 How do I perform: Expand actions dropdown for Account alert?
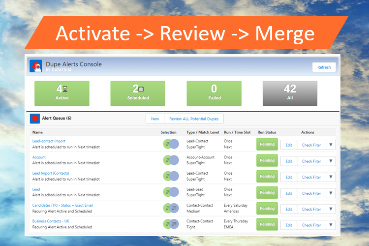coord(331,161)
